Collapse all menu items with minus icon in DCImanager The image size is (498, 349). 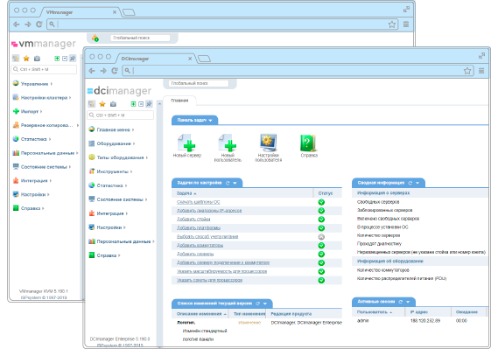141,104
